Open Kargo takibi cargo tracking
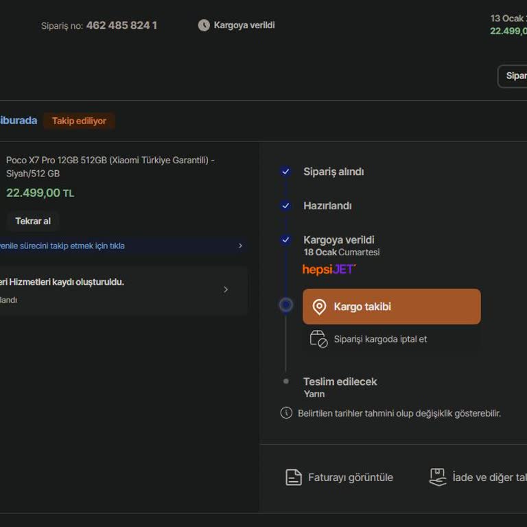 click(392, 307)
